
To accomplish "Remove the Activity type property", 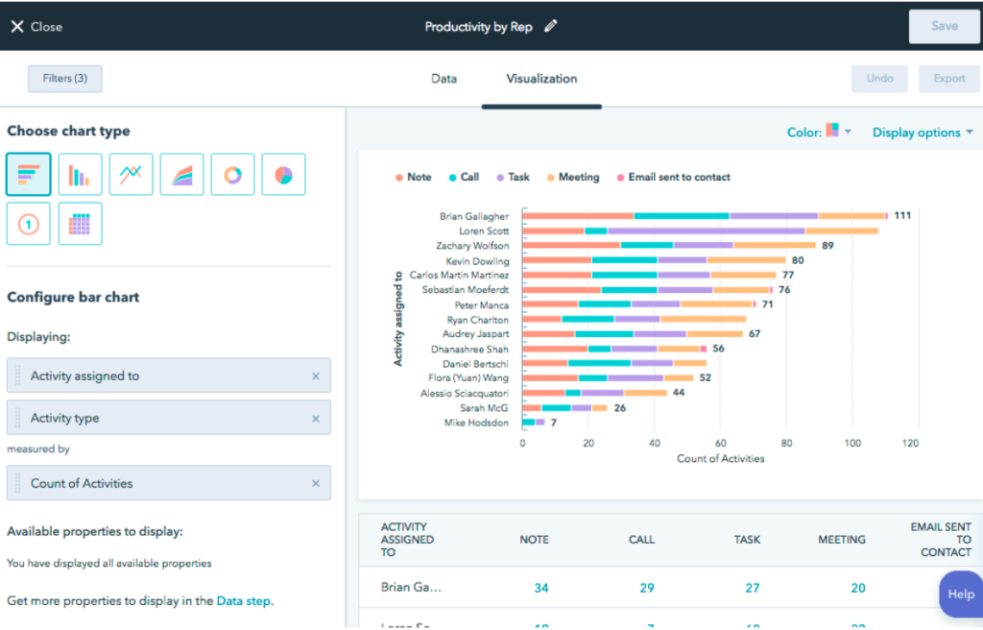I will coord(315,419).
